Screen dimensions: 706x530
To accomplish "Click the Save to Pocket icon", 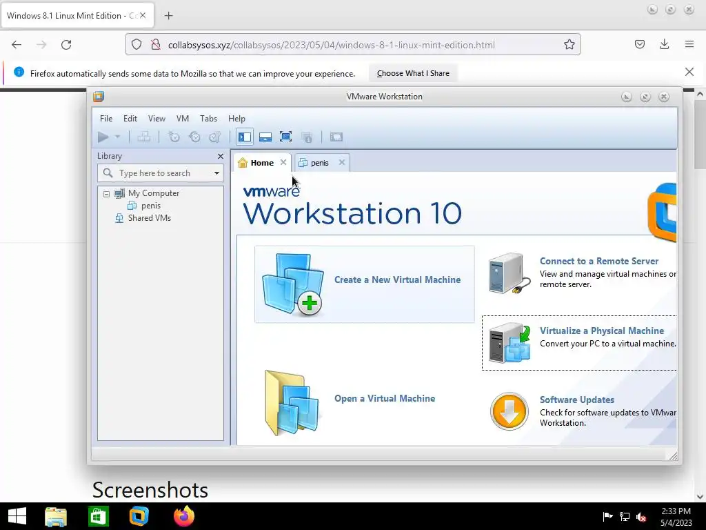I will (639, 44).
